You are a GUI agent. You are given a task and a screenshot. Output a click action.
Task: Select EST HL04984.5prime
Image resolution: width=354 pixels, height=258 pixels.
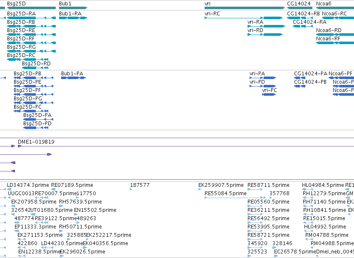[307, 189]
